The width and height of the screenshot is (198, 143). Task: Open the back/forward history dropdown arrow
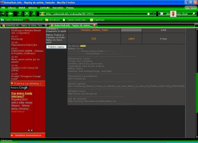[15, 14]
